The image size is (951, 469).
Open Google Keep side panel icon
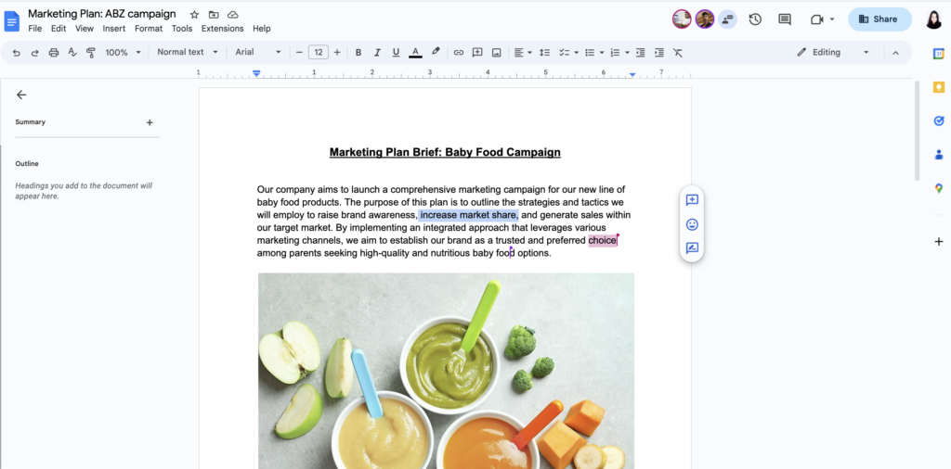[938, 88]
